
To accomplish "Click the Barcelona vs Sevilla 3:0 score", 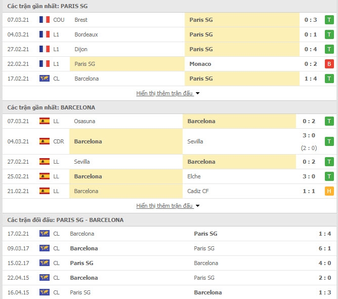I will [309, 135].
